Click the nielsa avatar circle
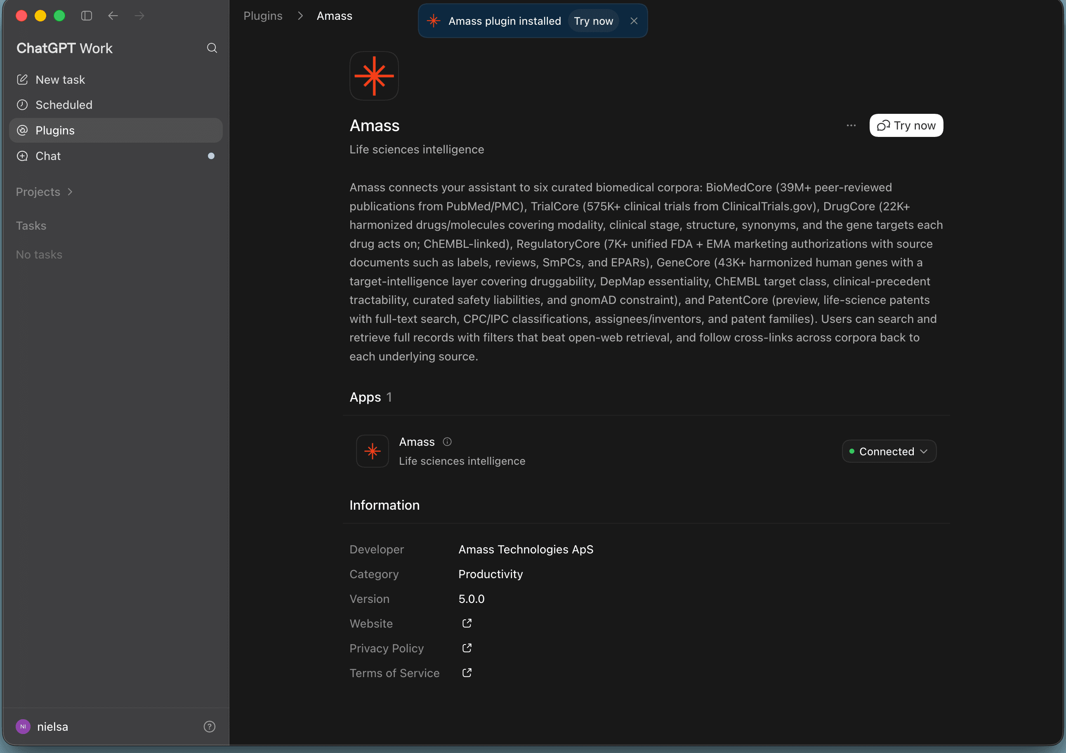Image resolution: width=1066 pixels, height=753 pixels. pyautogui.click(x=23, y=727)
